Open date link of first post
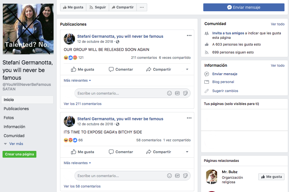The width and height of the screenshot is (289, 192). click(x=95, y=42)
